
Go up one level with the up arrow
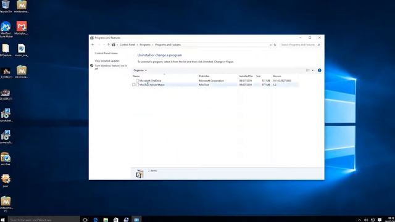pos(109,45)
